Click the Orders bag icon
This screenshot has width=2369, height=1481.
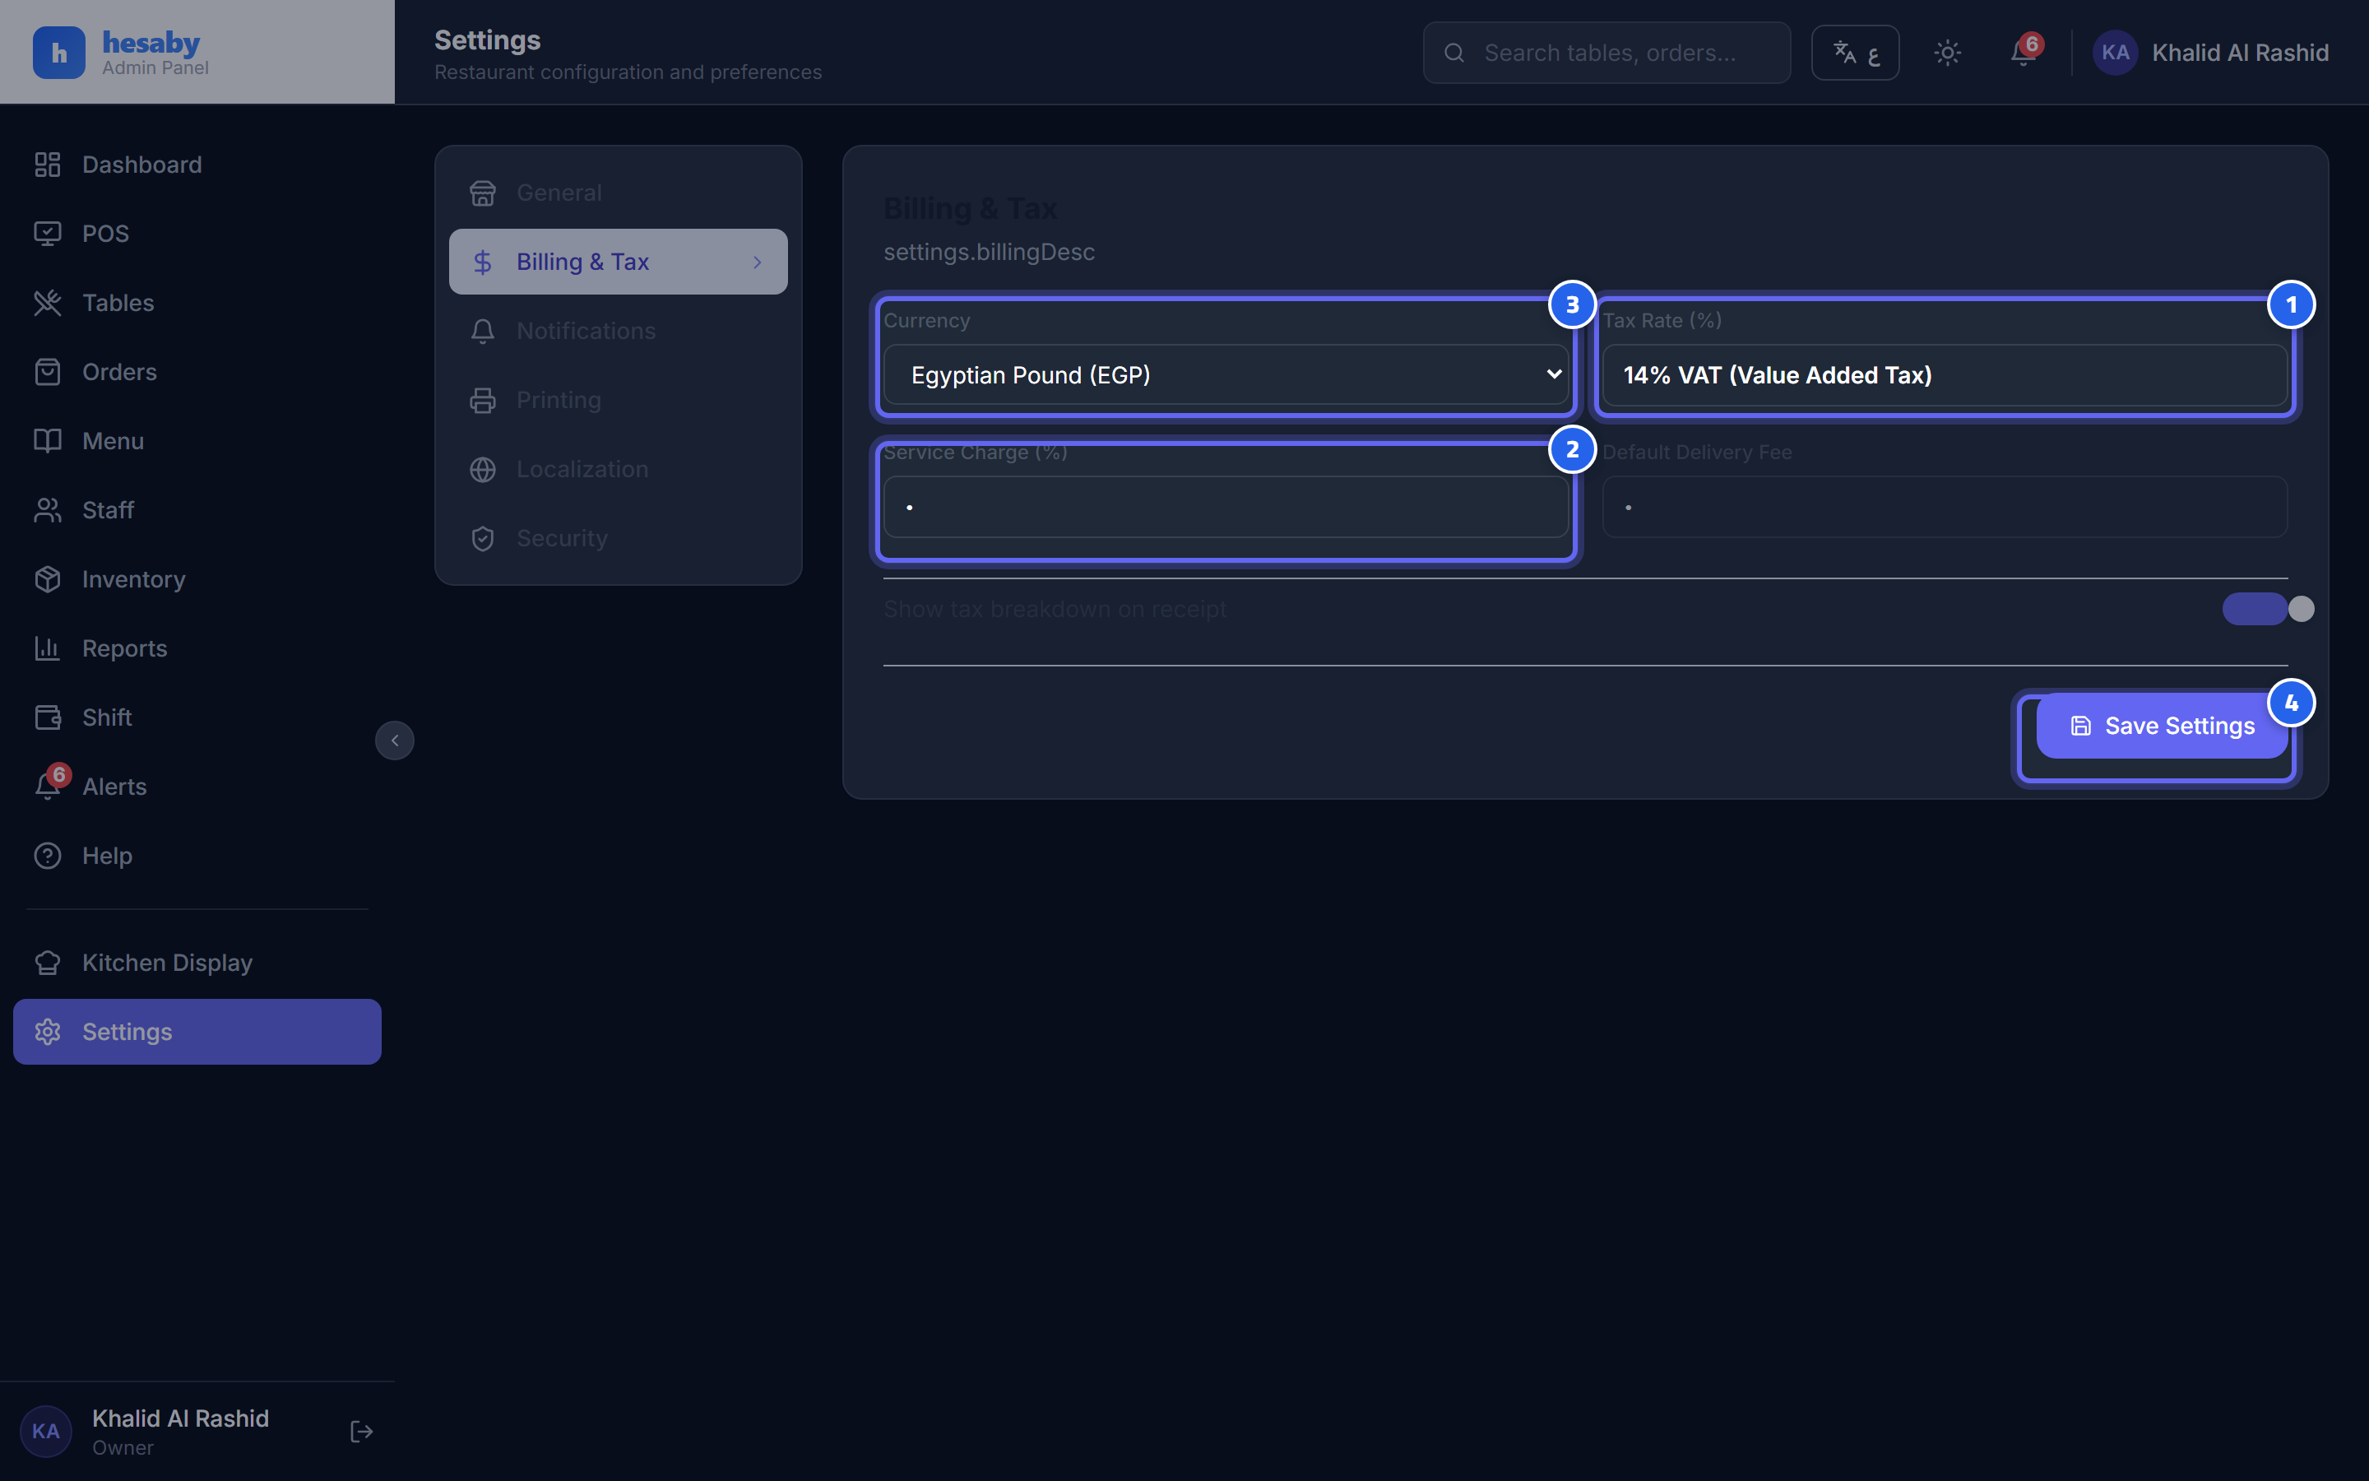click(x=47, y=372)
